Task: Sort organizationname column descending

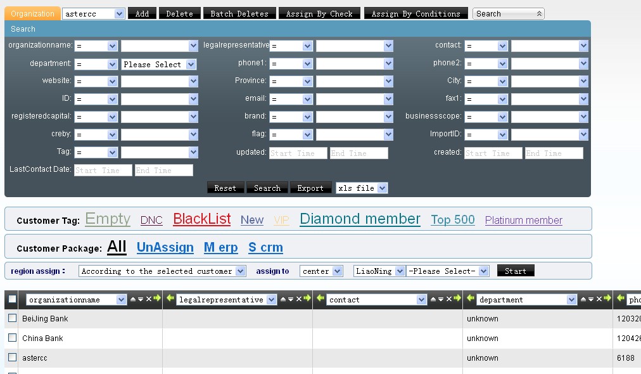Action: pos(141,299)
